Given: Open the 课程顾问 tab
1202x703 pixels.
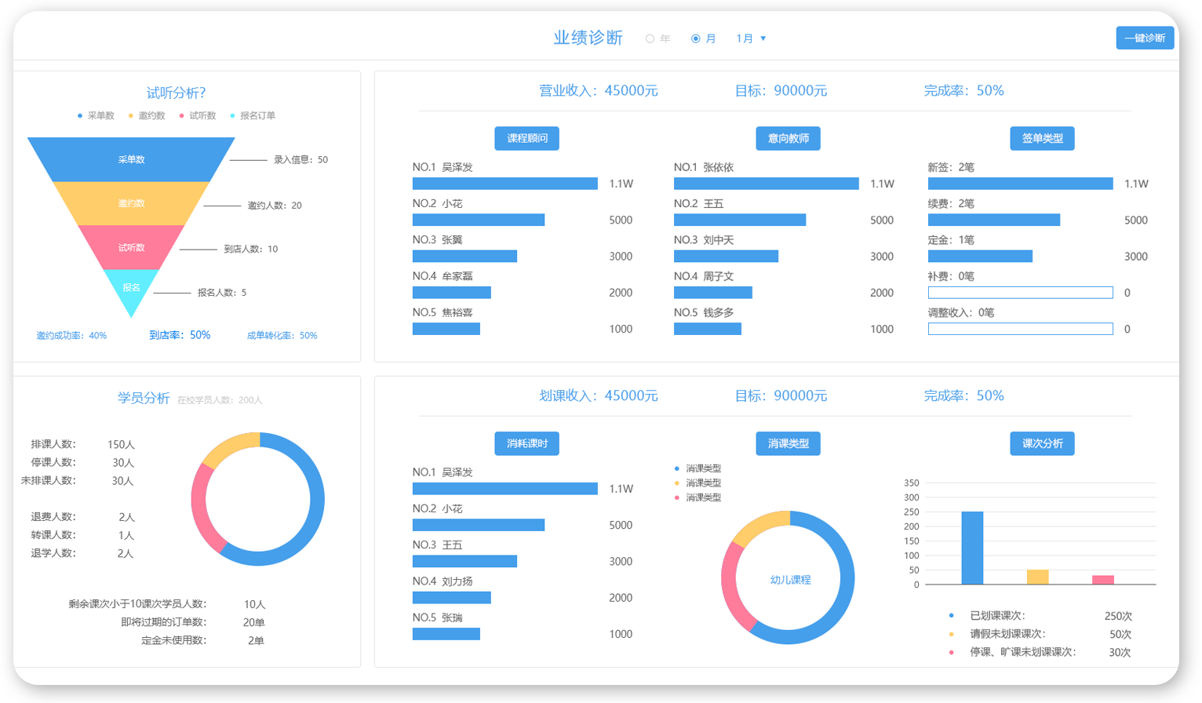Looking at the screenshot, I should coord(526,138).
